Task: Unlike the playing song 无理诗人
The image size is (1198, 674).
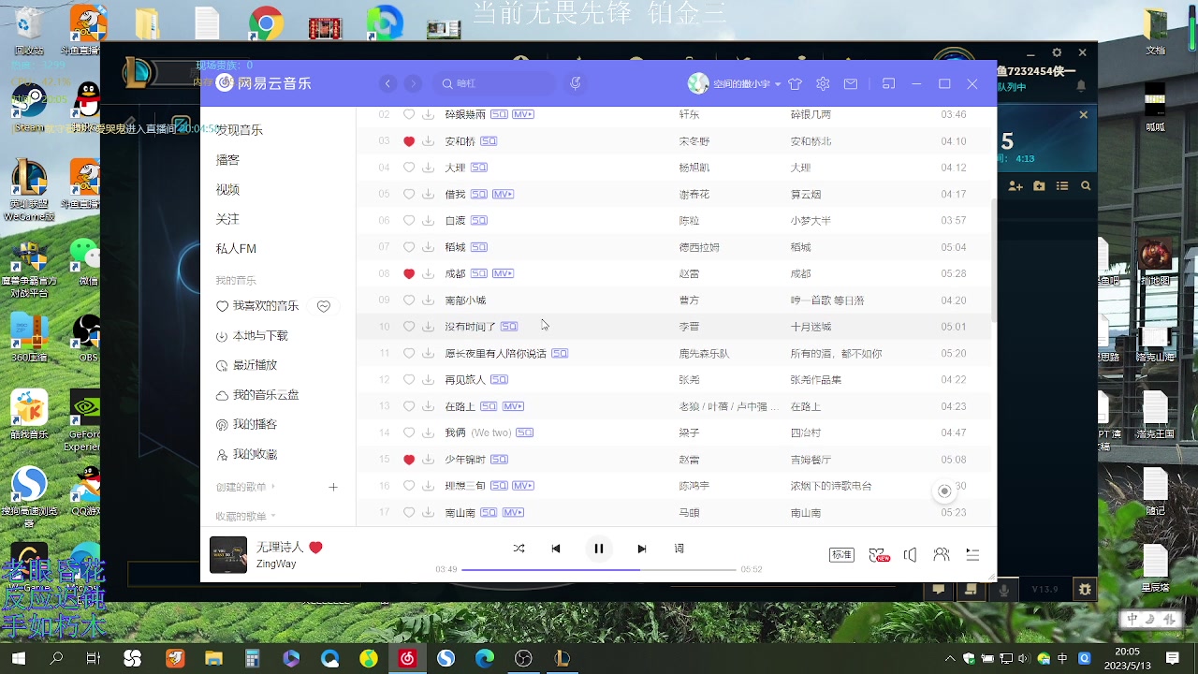Action: (315, 547)
